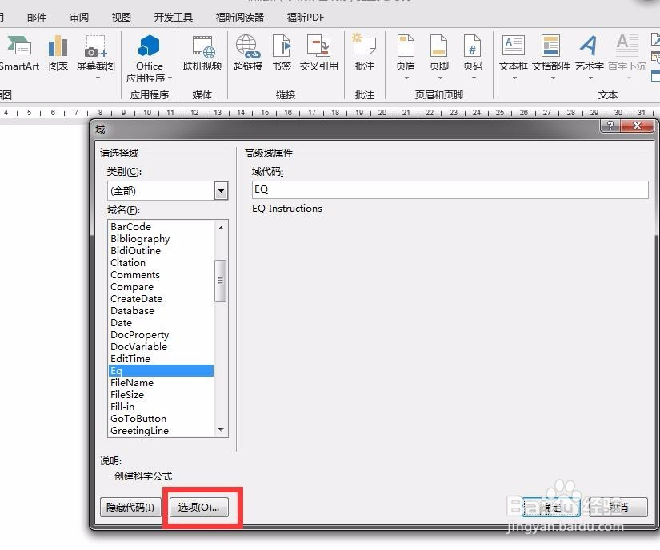Image resolution: width=660 pixels, height=550 pixels.
Task: Select Citation in the field list
Action: click(128, 263)
